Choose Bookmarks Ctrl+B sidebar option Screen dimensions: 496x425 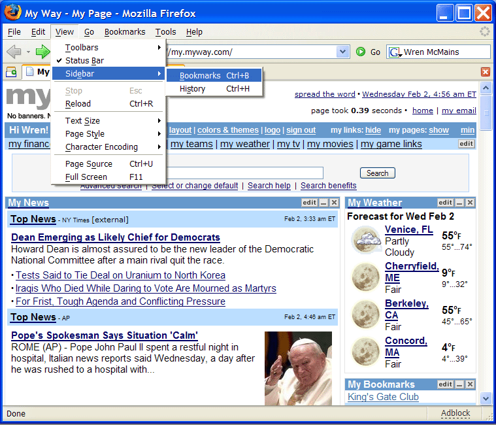click(x=214, y=76)
